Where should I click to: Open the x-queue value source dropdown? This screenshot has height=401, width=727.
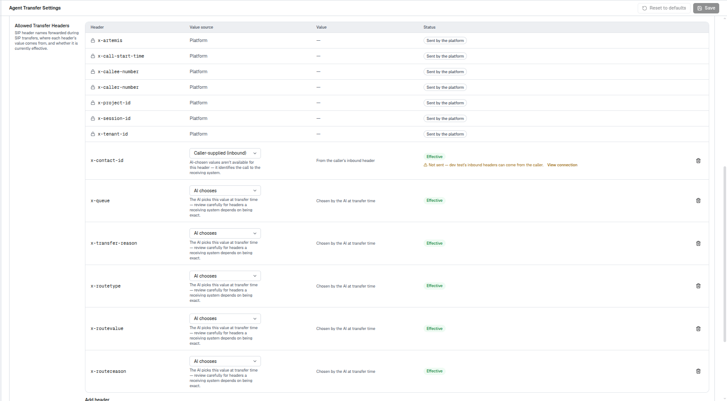(x=225, y=191)
